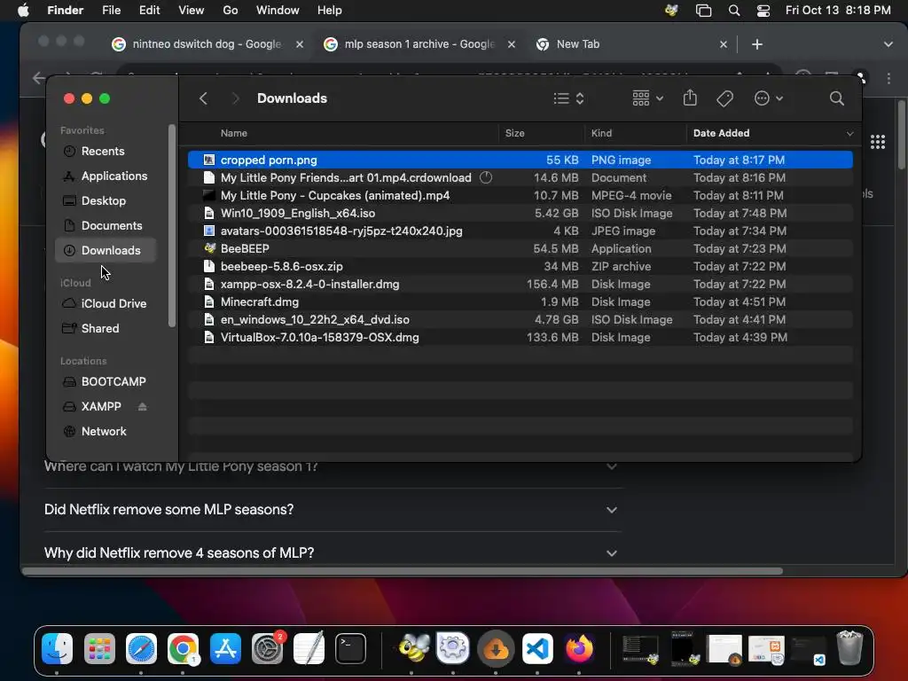This screenshot has width=908, height=681.
Task: Select the .crdownload partial file row
Action: tap(520, 177)
